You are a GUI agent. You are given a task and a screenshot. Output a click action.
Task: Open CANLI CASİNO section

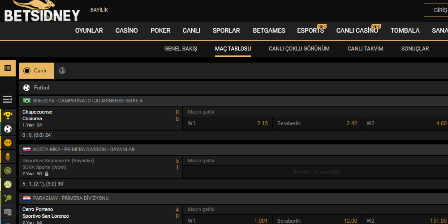(357, 30)
